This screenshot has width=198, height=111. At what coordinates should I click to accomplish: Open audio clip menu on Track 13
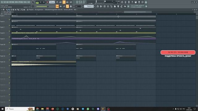click(12, 62)
